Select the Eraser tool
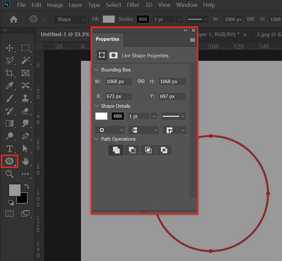282x261 pixels. click(x=25, y=111)
